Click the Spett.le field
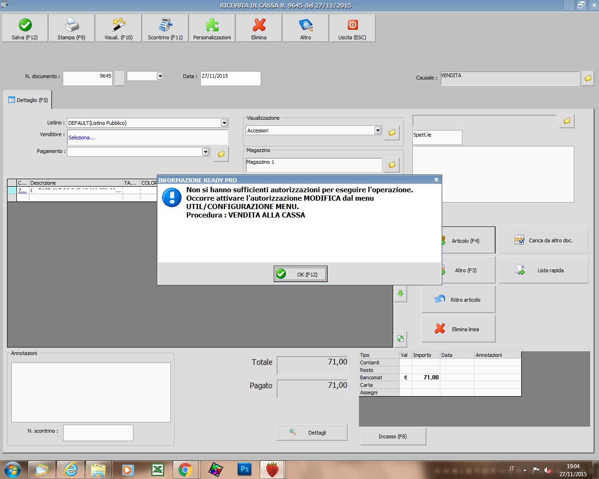The width and height of the screenshot is (599, 479). [437, 138]
